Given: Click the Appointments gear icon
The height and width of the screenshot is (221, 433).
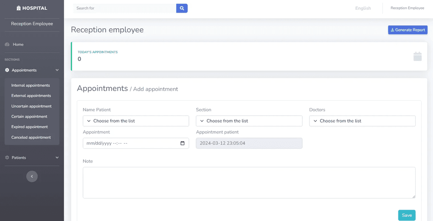Looking at the screenshot, I should click(7, 70).
